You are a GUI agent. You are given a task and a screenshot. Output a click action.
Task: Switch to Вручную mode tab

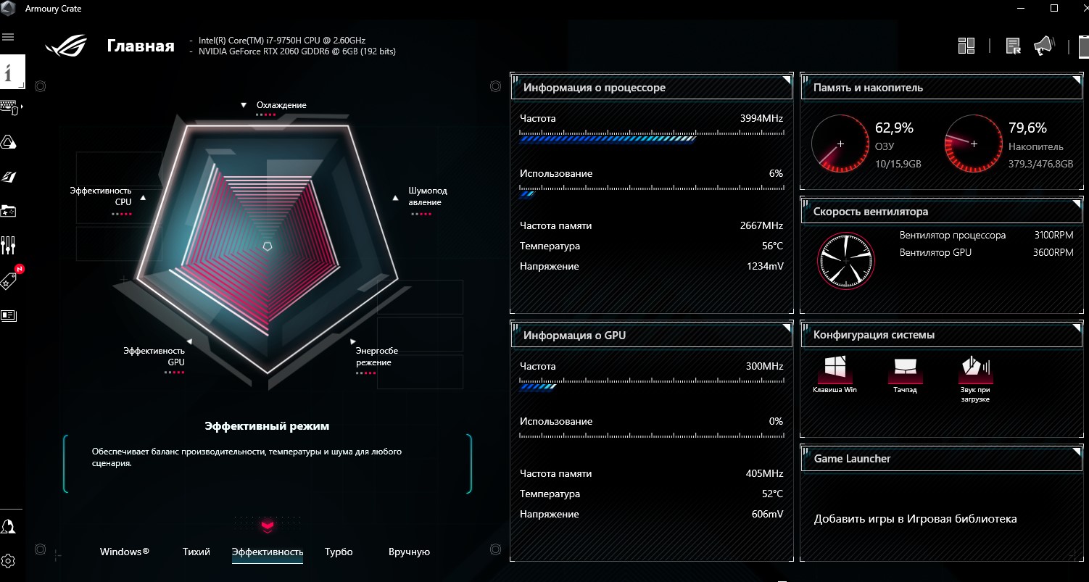pos(409,552)
